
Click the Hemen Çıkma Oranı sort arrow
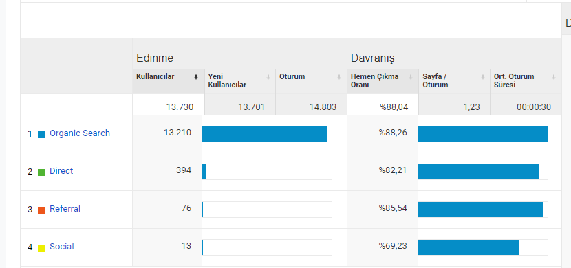pos(411,77)
